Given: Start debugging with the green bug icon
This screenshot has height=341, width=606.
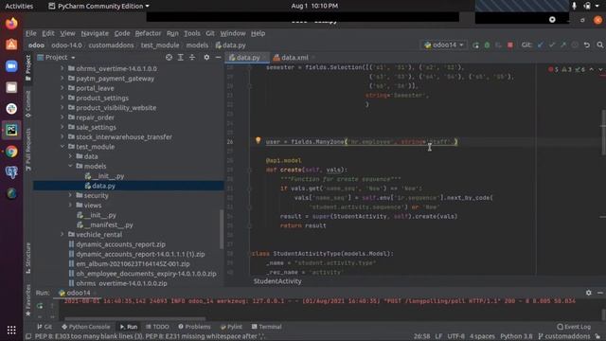Looking at the screenshot, I should (487, 45).
